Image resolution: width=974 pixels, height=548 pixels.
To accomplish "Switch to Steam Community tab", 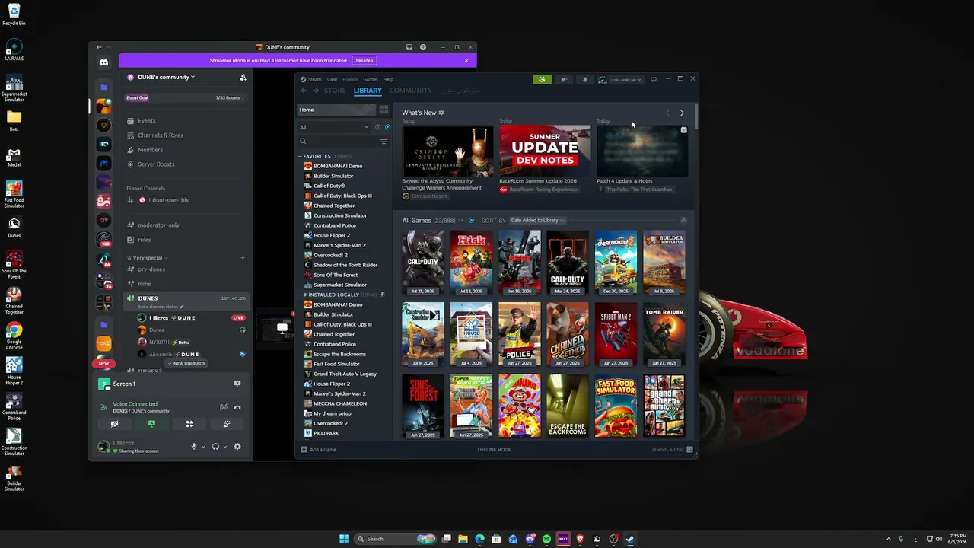I will point(411,91).
